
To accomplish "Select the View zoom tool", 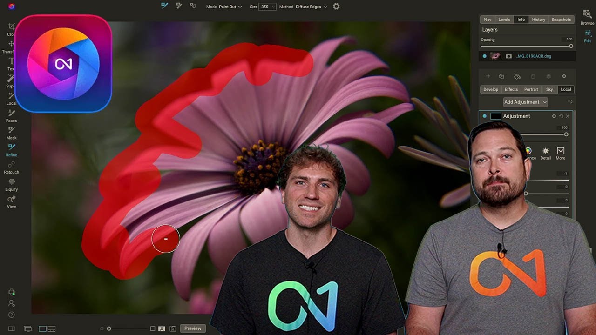I will [12, 201].
